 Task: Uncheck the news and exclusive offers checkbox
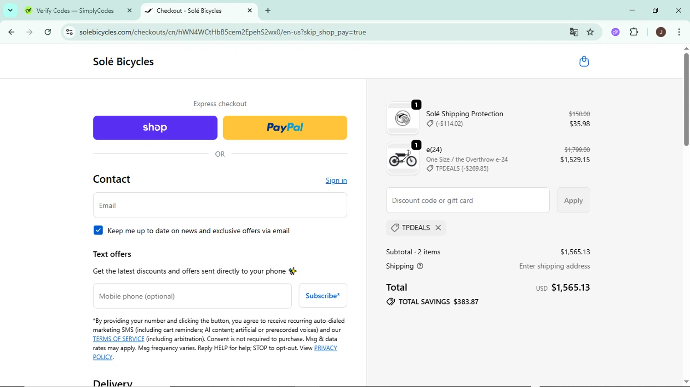tap(98, 230)
